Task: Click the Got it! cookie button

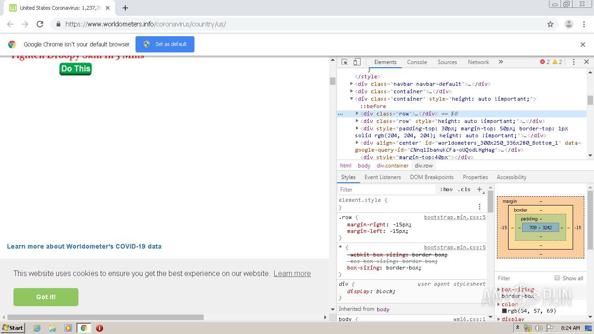Action: pyautogui.click(x=46, y=297)
